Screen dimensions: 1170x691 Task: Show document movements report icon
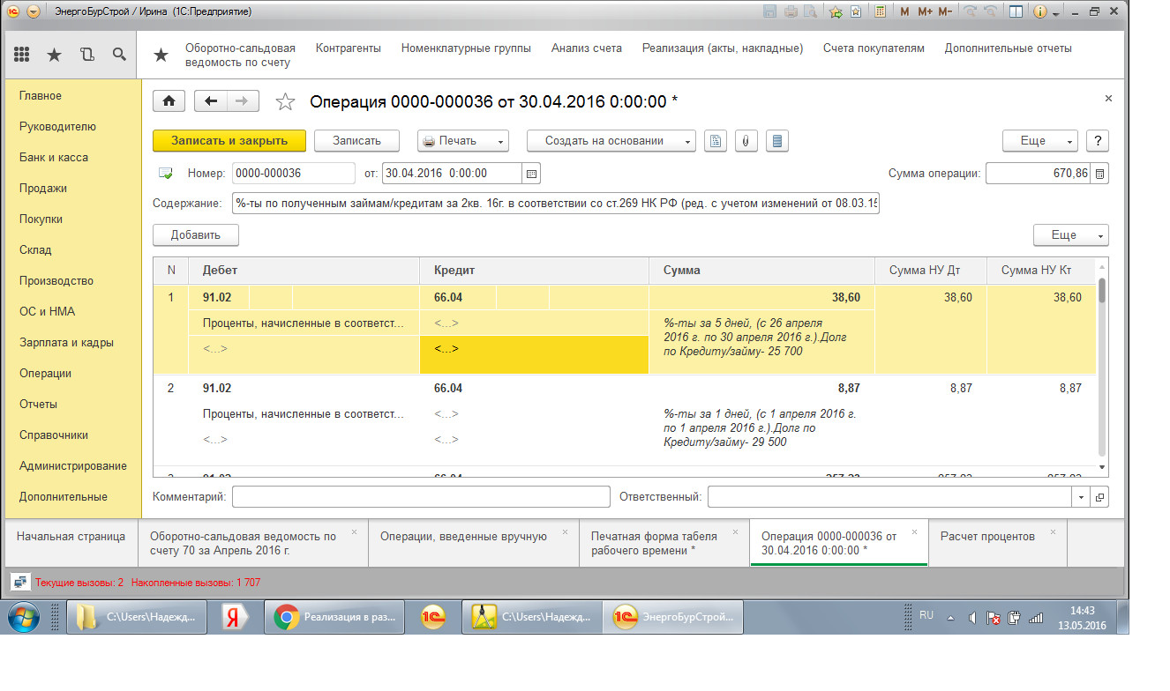click(716, 141)
